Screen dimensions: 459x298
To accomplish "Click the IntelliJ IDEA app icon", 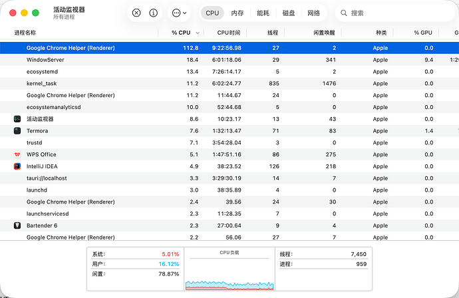I will (x=17, y=166).
